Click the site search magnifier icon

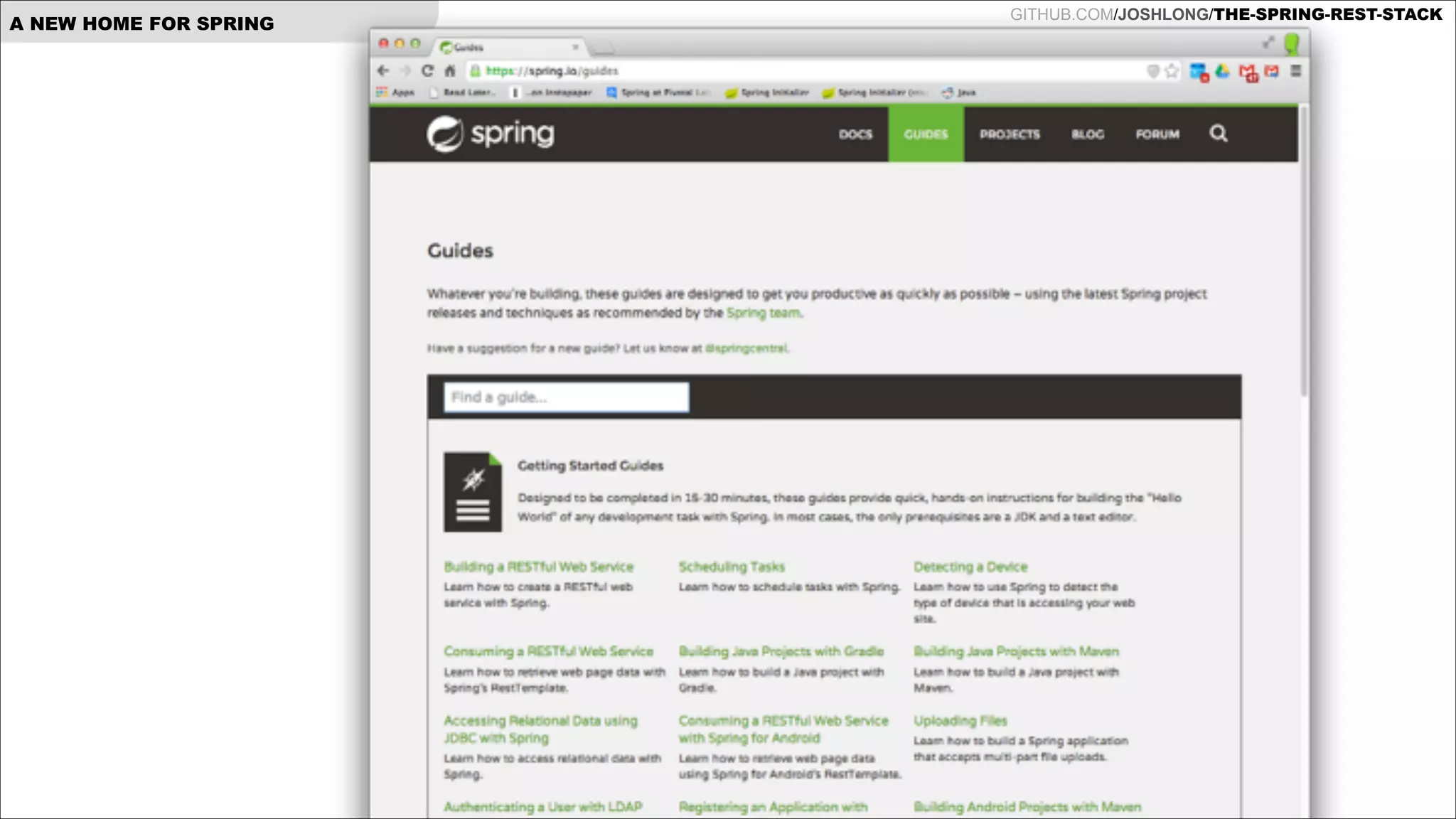point(1218,134)
